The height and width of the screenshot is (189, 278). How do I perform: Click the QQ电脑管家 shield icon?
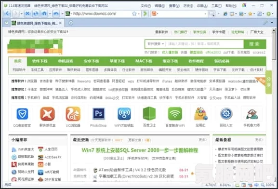(x=22, y=114)
